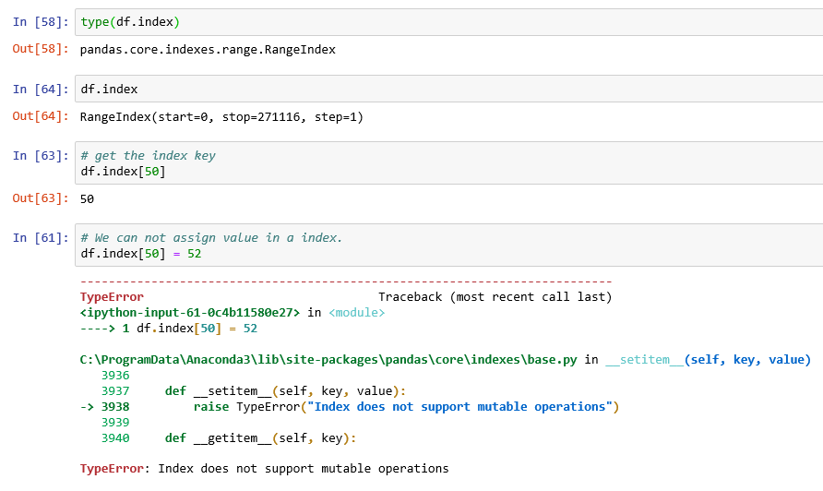The width and height of the screenshot is (823, 491).
Task: Click the RangeIndex(start=0, stop=271116, step=1) output
Action: [221, 117]
